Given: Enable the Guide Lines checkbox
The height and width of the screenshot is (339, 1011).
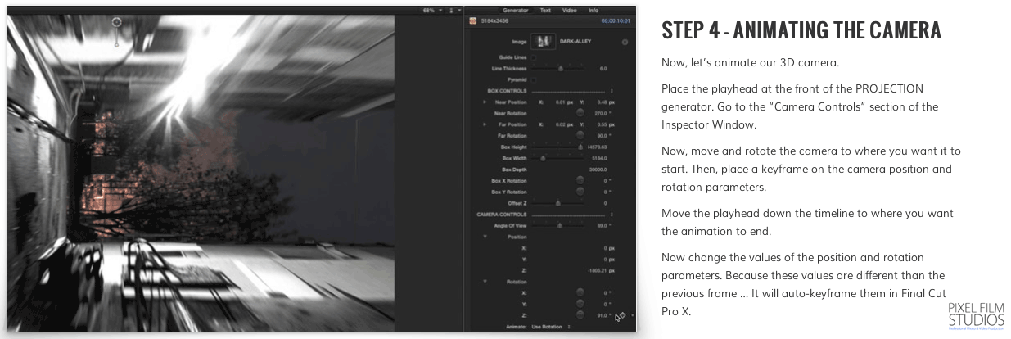Looking at the screenshot, I should (535, 57).
